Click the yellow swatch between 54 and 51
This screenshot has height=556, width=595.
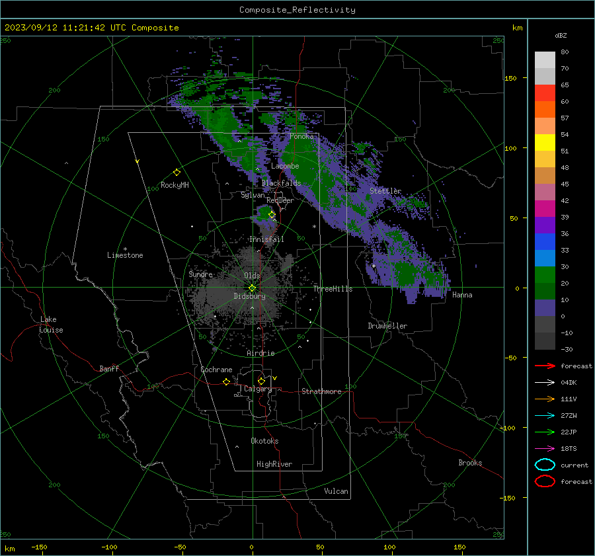pos(545,142)
